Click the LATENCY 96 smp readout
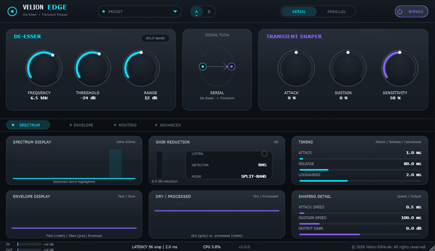This screenshot has height=251, width=435. tap(155, 247)
